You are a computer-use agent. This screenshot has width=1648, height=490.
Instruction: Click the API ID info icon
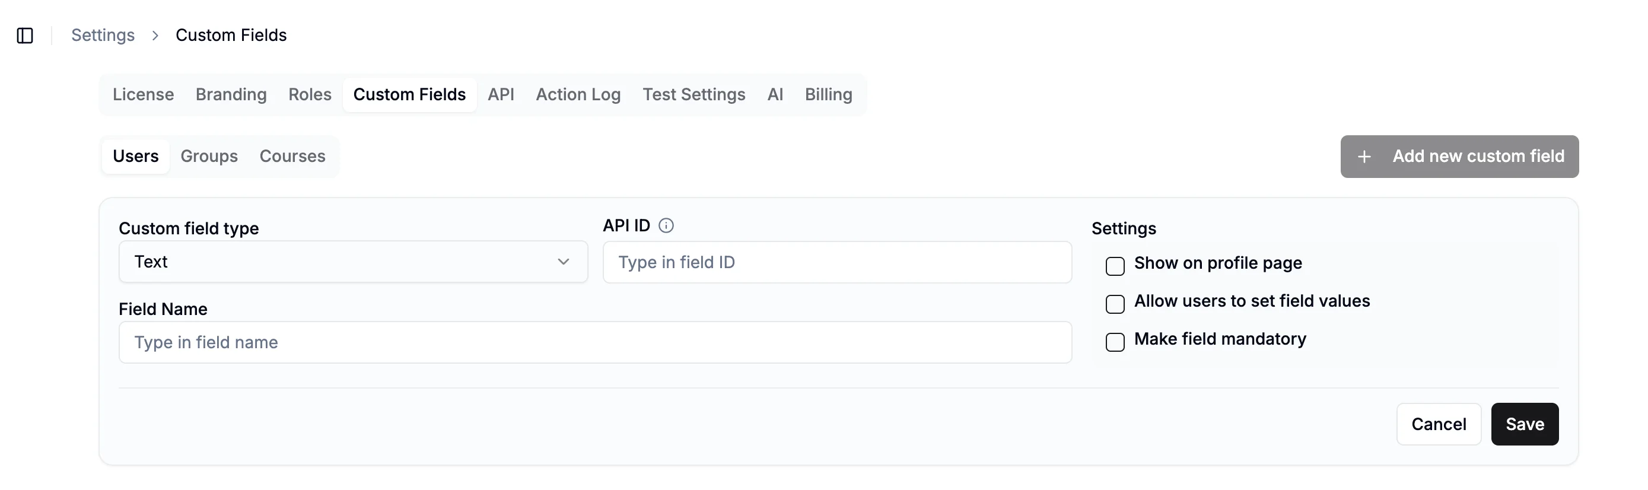coord(666,226)
